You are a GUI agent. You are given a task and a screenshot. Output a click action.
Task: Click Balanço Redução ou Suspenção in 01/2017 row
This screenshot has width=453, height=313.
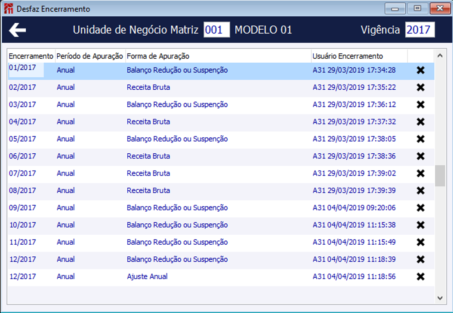pyautogui.click(x=177, y=70)
